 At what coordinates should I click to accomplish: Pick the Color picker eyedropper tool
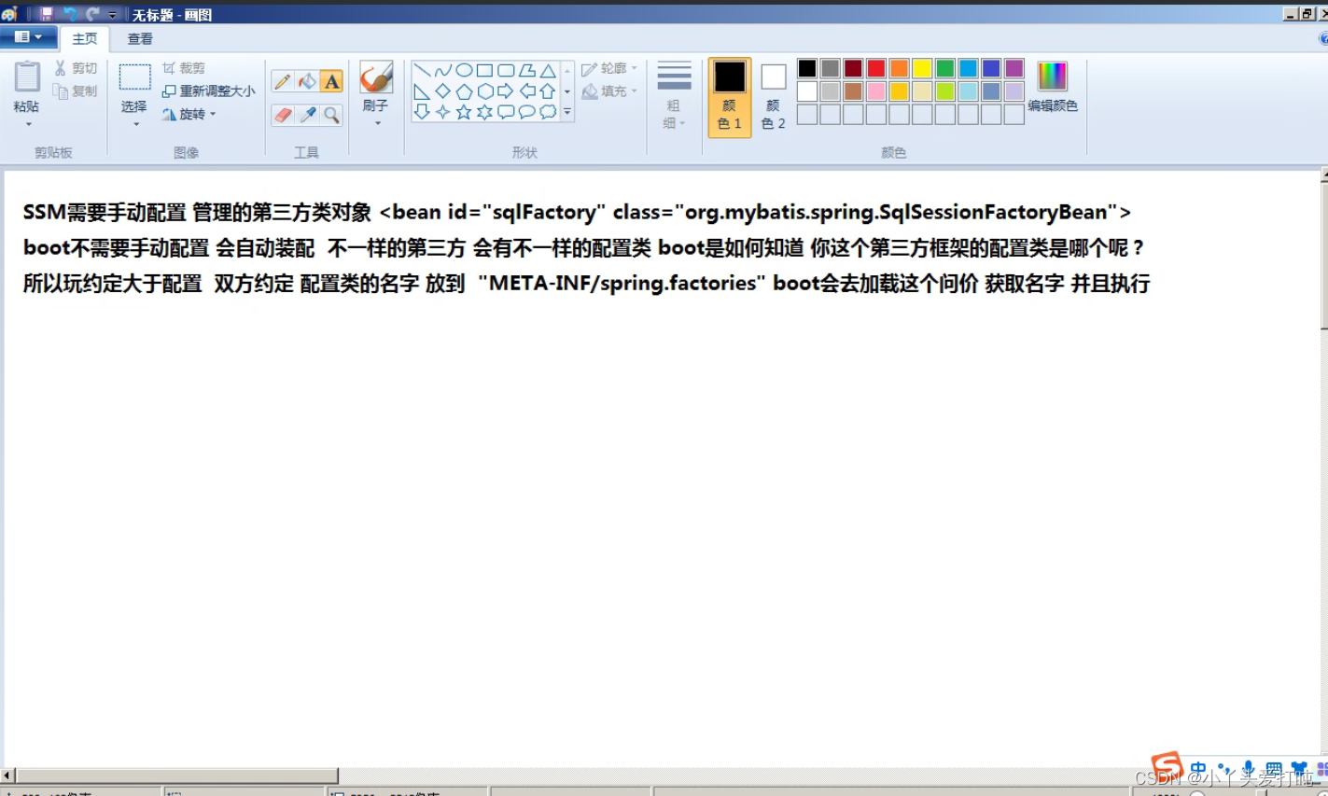tap(307, 115)
